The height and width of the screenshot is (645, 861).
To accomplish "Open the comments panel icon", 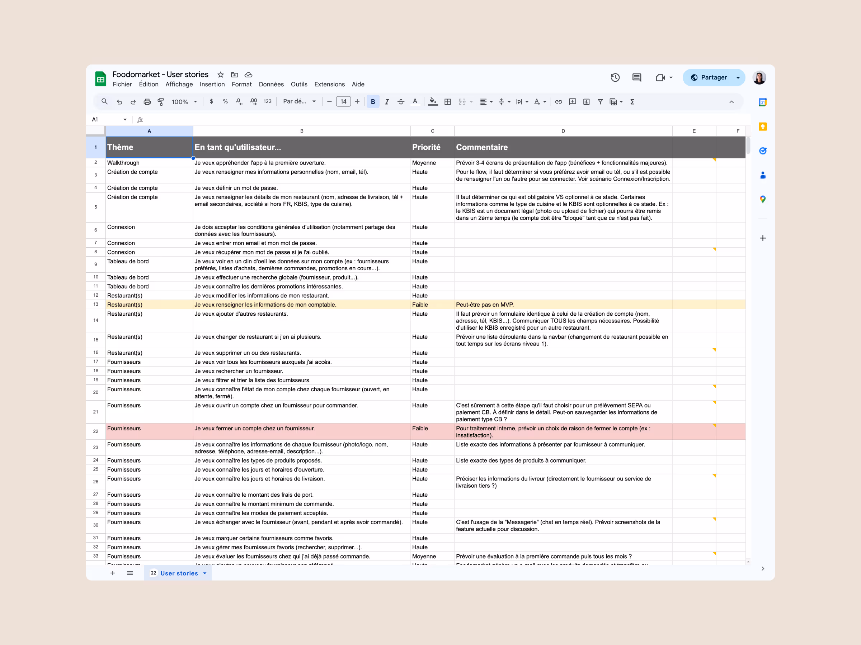I will point(637,77).
